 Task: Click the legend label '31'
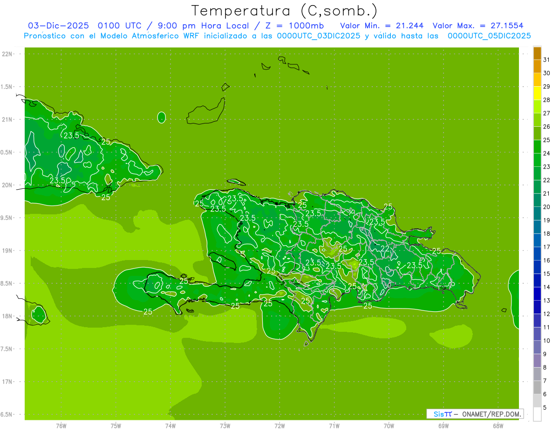[546, 60]
